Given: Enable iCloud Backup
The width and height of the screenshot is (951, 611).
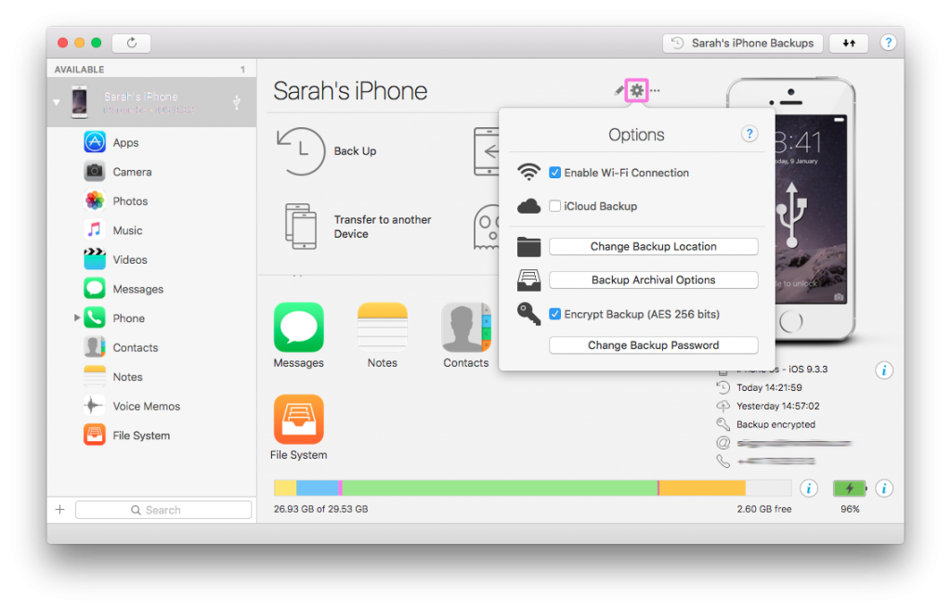Looking at the screenshot, I should tap(555, 206).
